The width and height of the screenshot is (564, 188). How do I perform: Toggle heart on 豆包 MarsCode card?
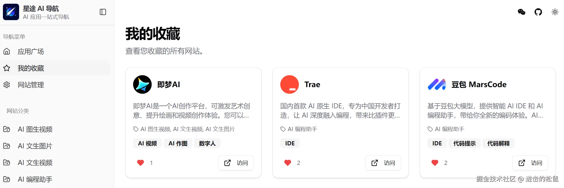click(x=435, y=163)
